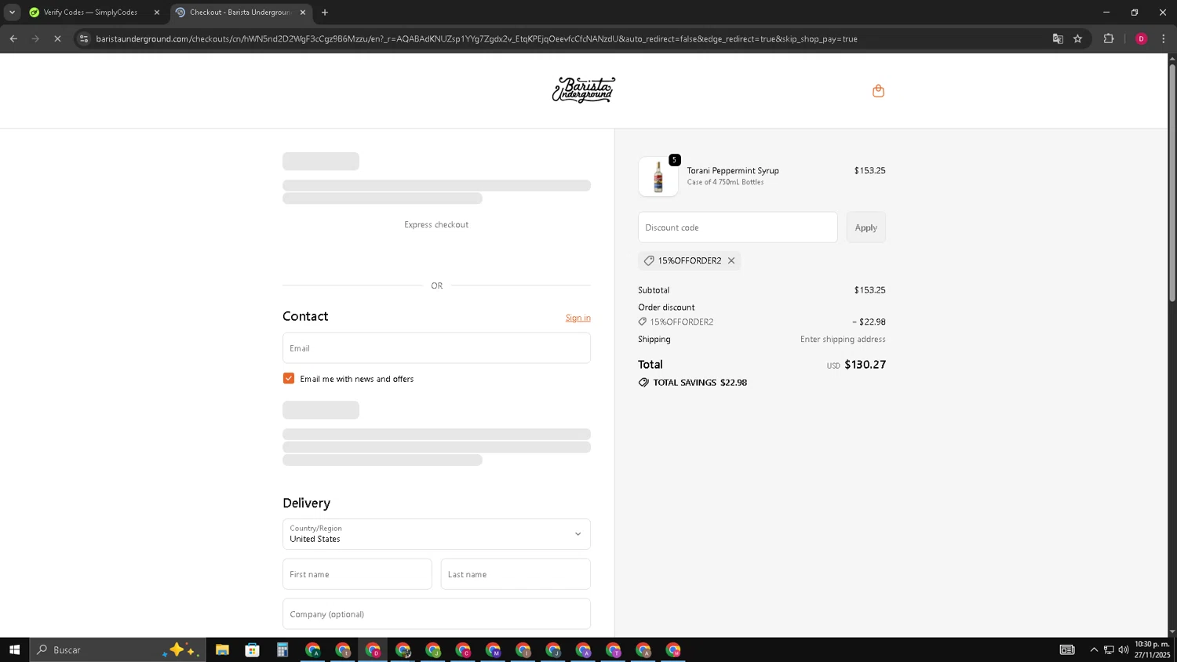This screenshot has width=1177, height=662.
Task: Open the tab search dropdown
Action: pos(12,13)
